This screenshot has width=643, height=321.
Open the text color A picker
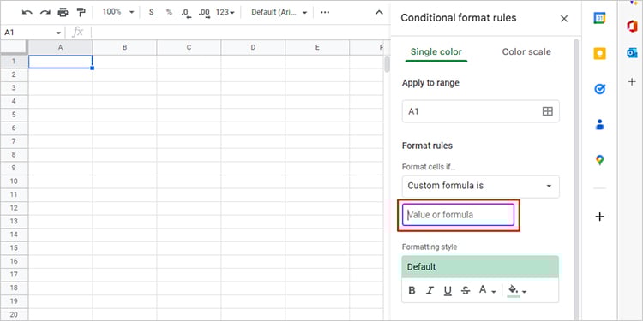click(x=487, y=291)
